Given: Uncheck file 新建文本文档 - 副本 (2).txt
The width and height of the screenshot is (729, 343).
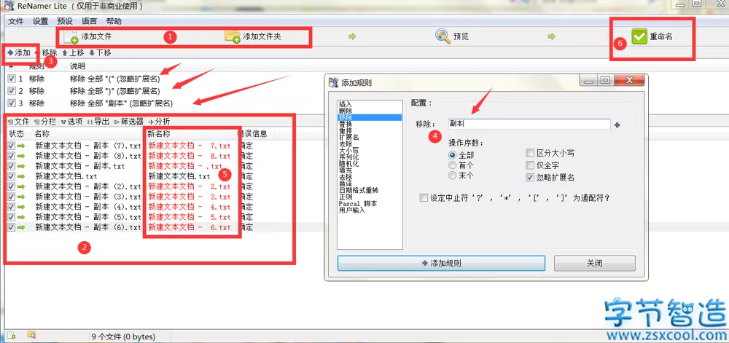Looking at the screenshot, I should [12, 186].
